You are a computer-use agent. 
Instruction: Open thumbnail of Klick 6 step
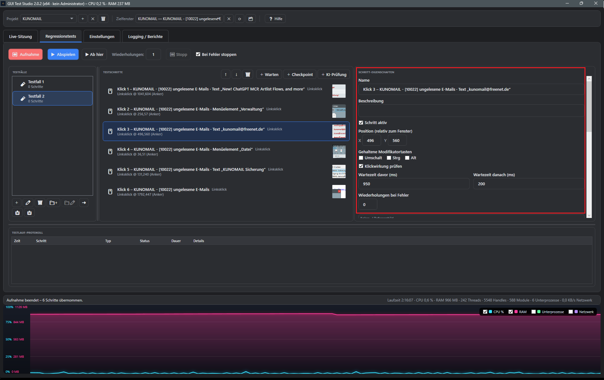(339, 192)
